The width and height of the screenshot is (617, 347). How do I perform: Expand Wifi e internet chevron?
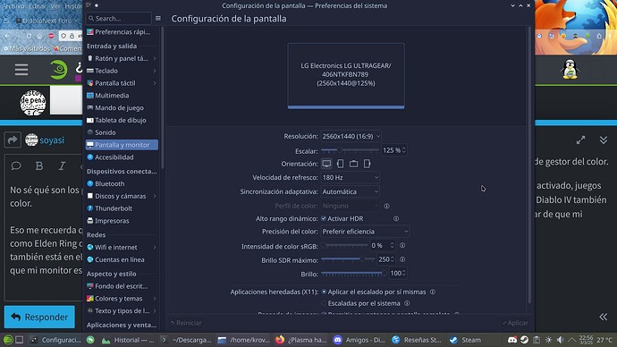point(155,247)
